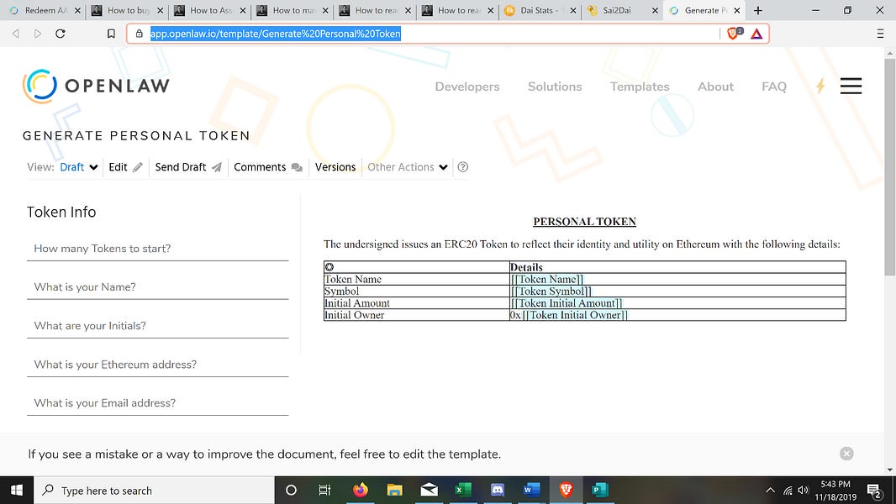The image size is (896, 504).
Task: Show hidden system tray icons
Action: click(770, 491)
